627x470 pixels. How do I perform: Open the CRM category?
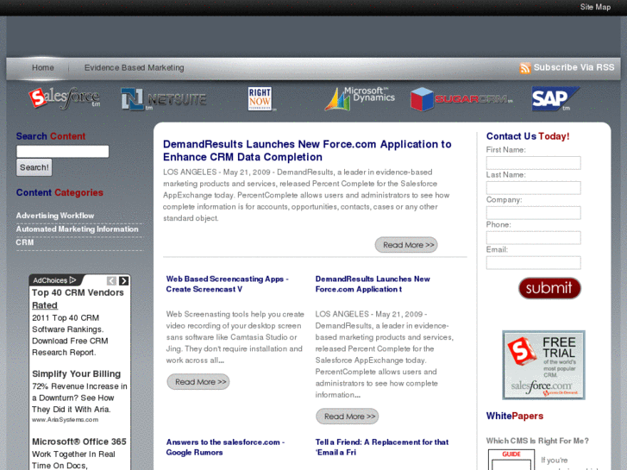[25, 242]
